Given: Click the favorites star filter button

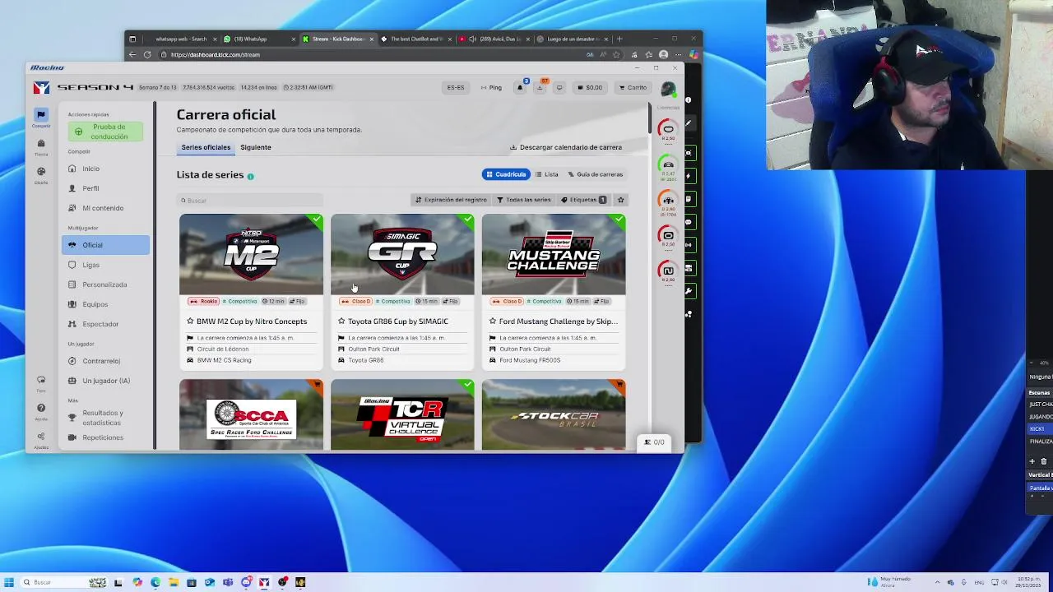Looking at the screenshot, I should pos(621,200).
